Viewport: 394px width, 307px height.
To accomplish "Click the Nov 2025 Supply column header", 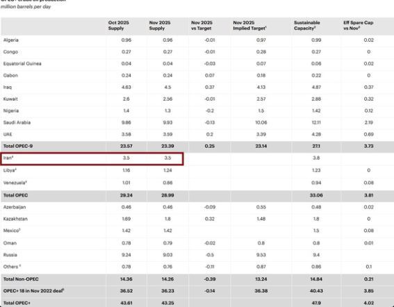I will [160, 26].
